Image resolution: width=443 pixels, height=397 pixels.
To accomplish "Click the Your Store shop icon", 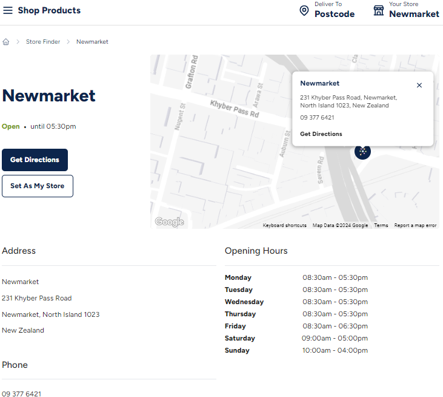I will click(x=379, y=11).
